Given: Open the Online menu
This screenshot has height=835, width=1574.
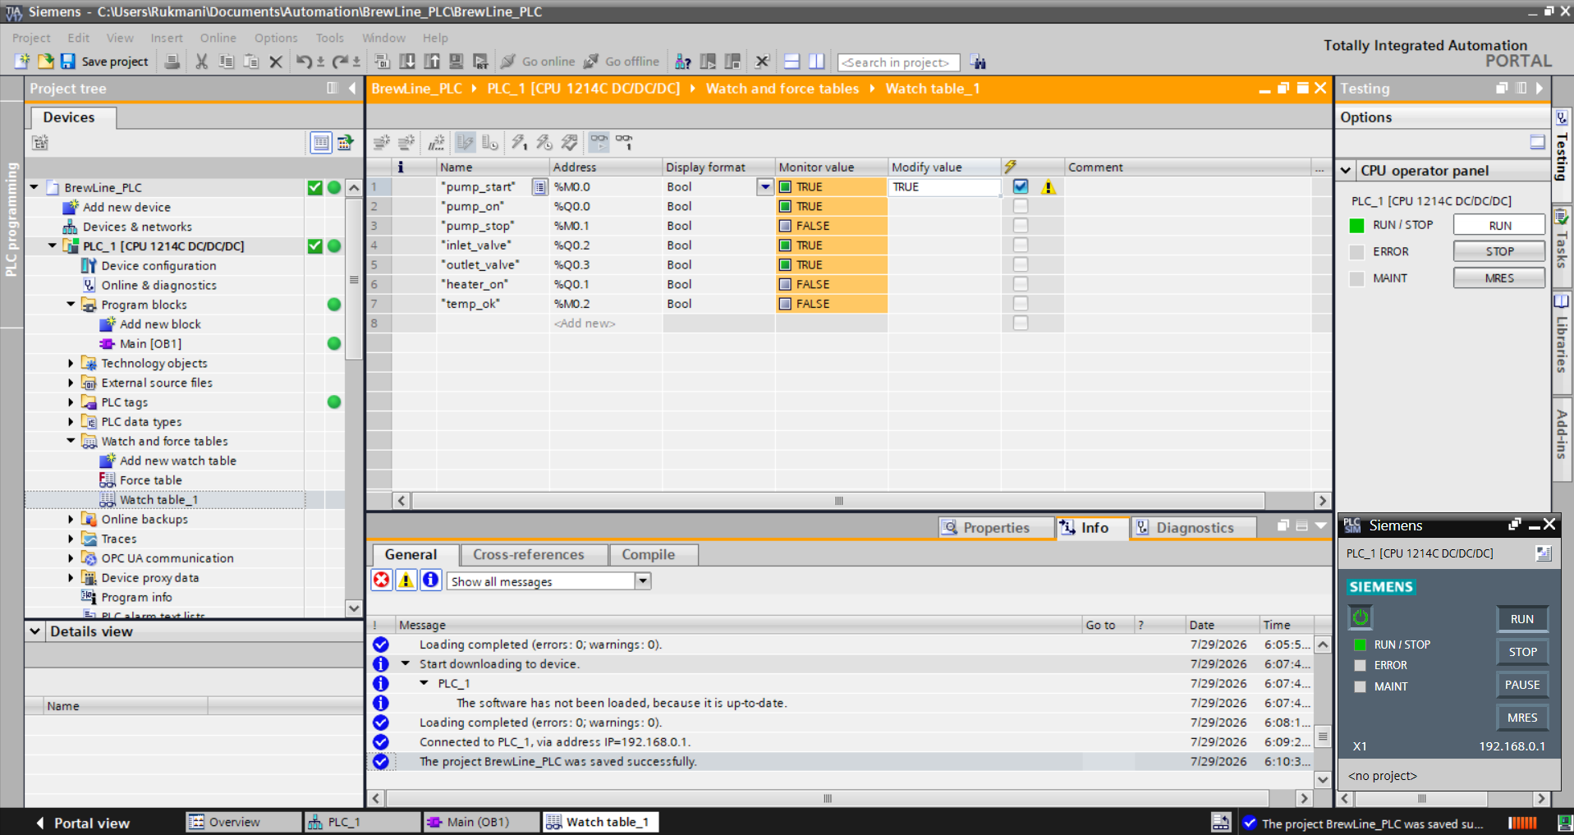Looking at the screenshot, I should 218,38.
